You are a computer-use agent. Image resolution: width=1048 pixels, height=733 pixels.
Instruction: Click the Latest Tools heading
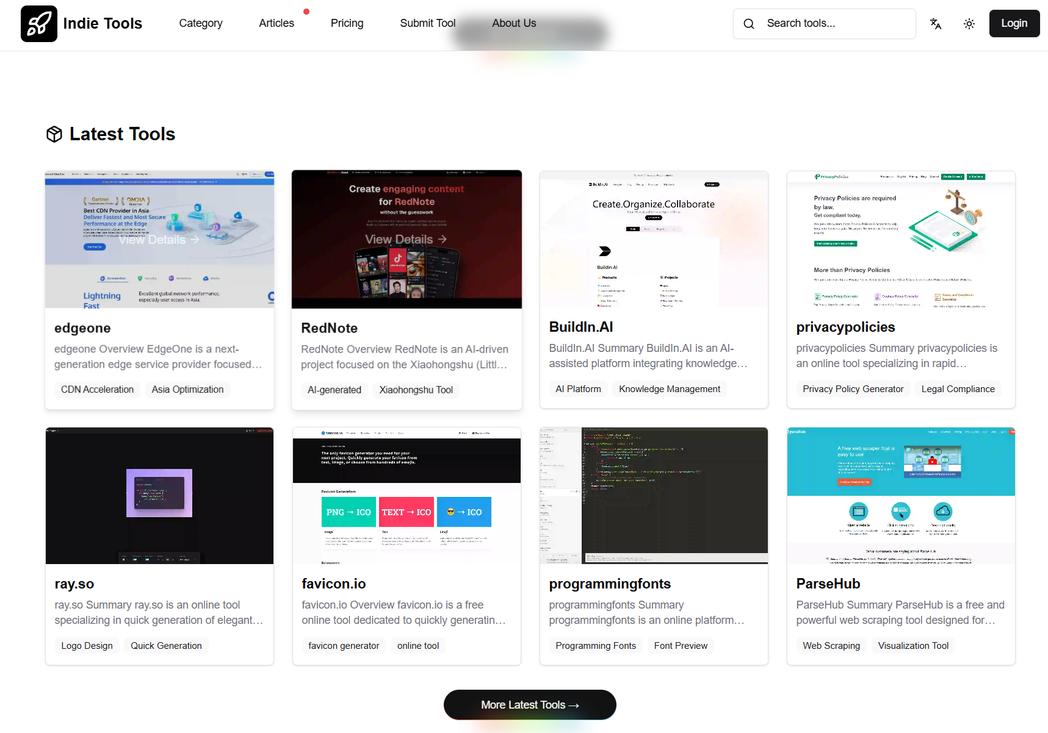[x=122, y=134]
